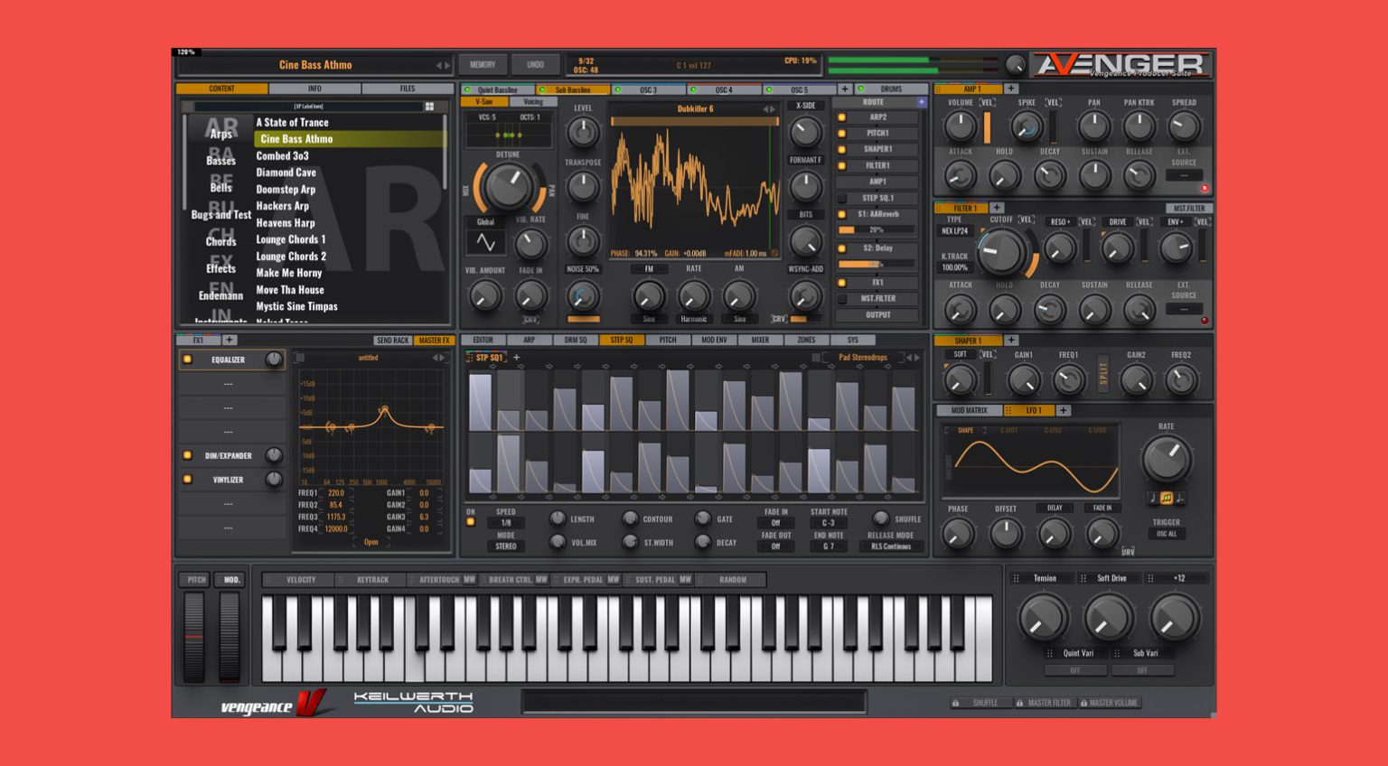Add a new LFO via the plus icon
The width and height of the screenshot is (1388, 766).
[x=1064, y=410]
